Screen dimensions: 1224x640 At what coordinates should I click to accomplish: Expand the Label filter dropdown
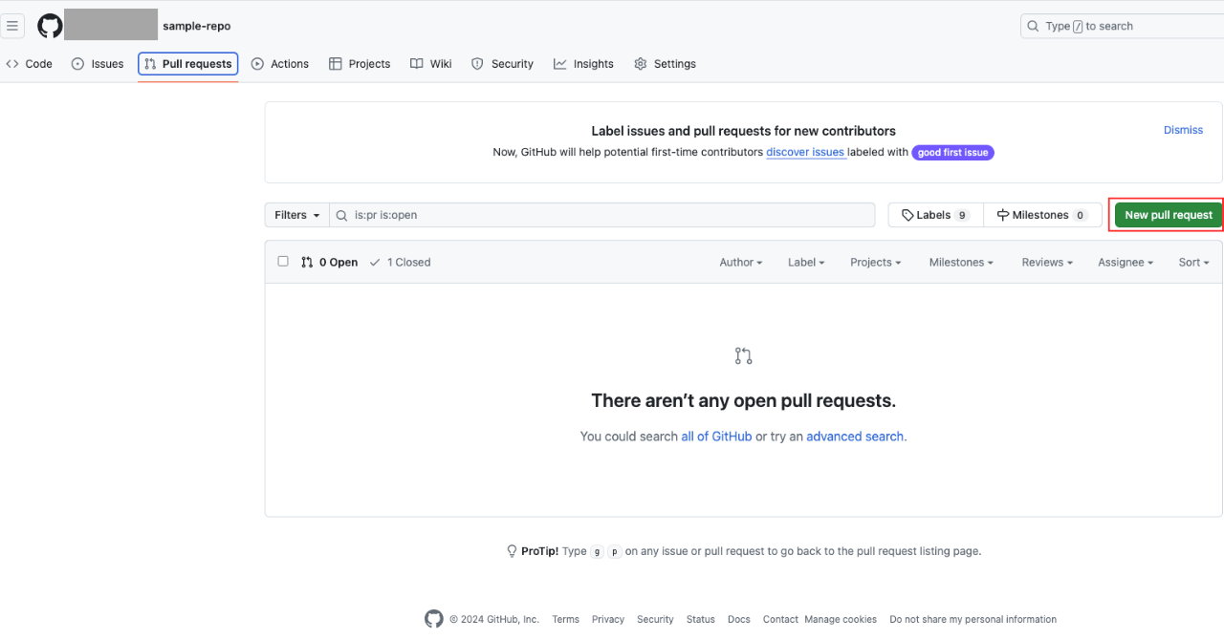click(806, 262)
